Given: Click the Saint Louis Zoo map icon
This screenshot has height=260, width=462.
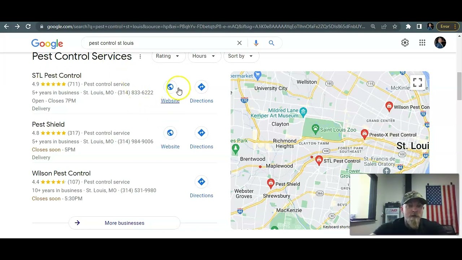Looking at the screenshot, I should pyautogui.click(x=315, y=129).
